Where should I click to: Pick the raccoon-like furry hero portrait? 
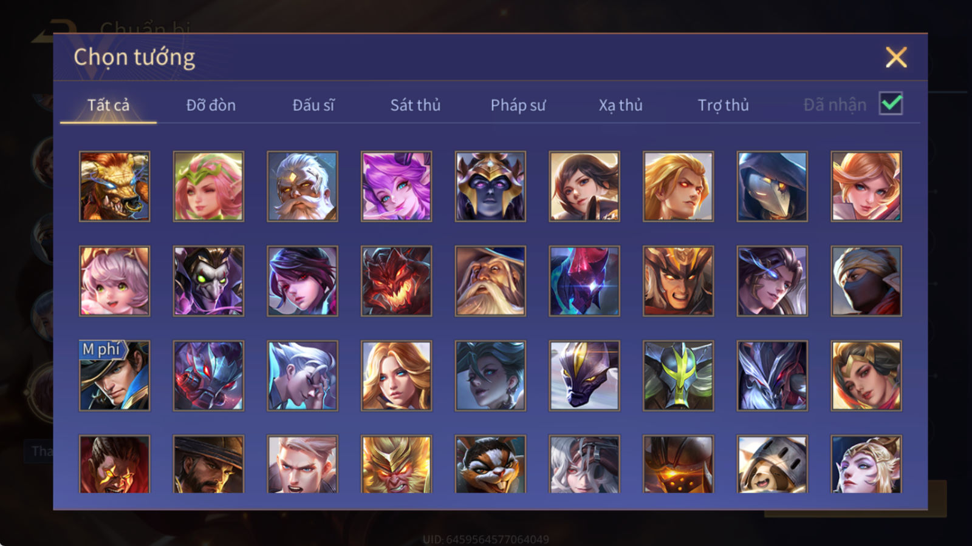(x=490, y=463)
